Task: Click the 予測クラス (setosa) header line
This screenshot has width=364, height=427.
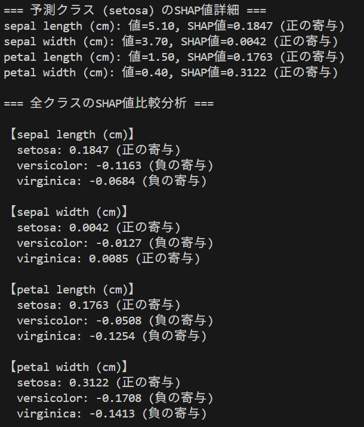Action: (135, 11)
